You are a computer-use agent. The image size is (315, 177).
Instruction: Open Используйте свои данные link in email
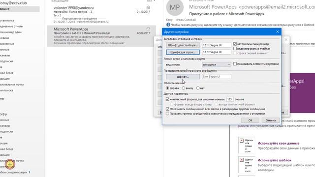[x=278, y=143]
